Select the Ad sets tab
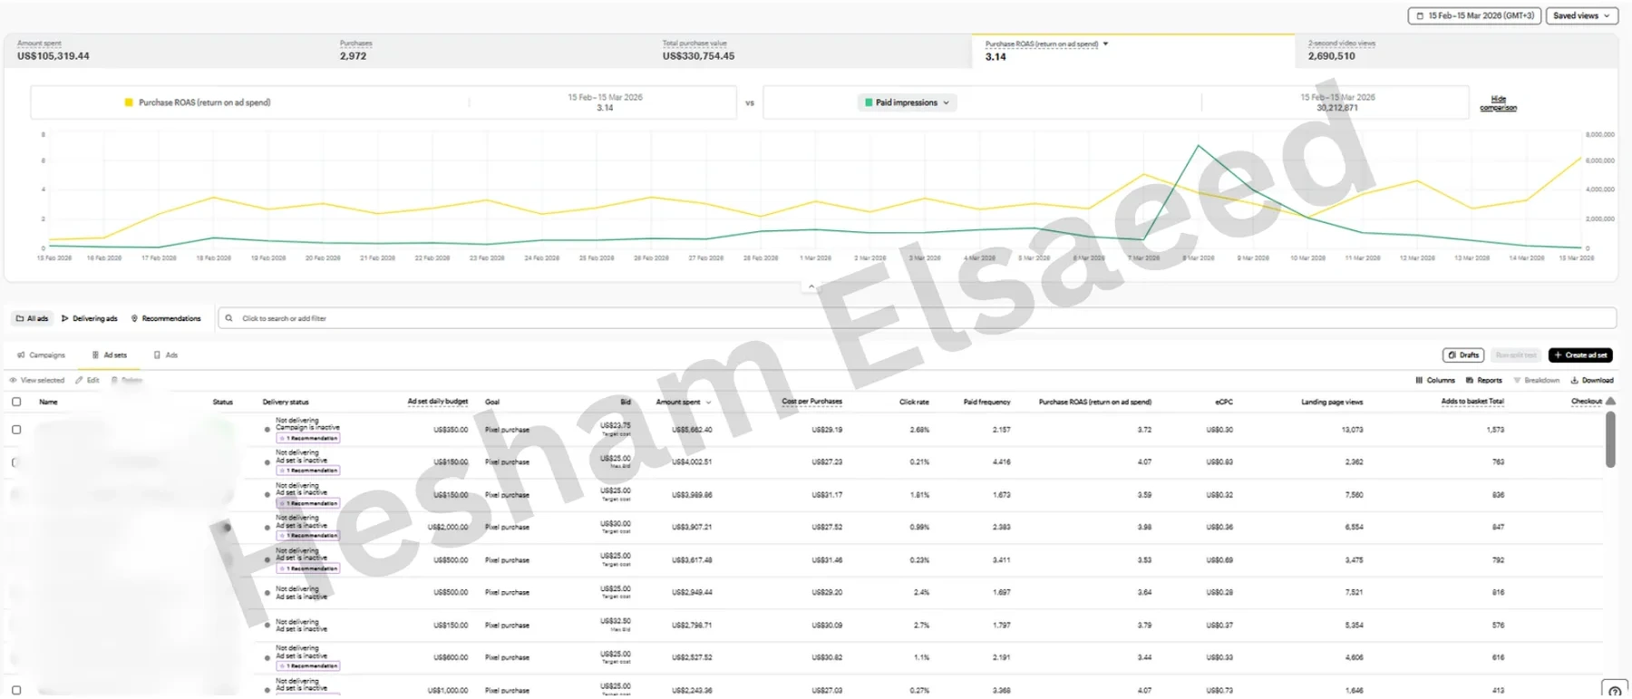The height and width of the screenshot is (699, 1632). click(110, 355)
